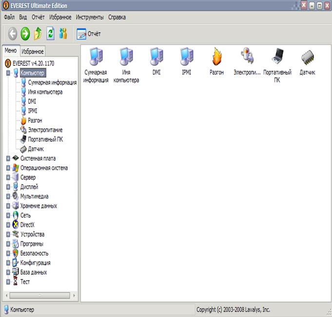Expand the Программы branch
Screen dimensions: 332x317
(8, 244)
